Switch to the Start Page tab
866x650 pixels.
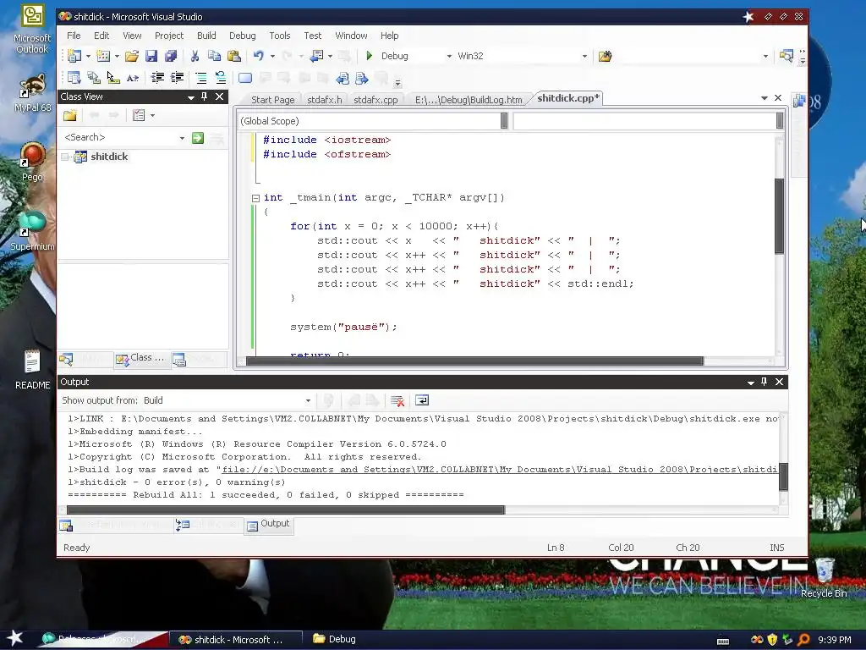[x=272, y=100]
